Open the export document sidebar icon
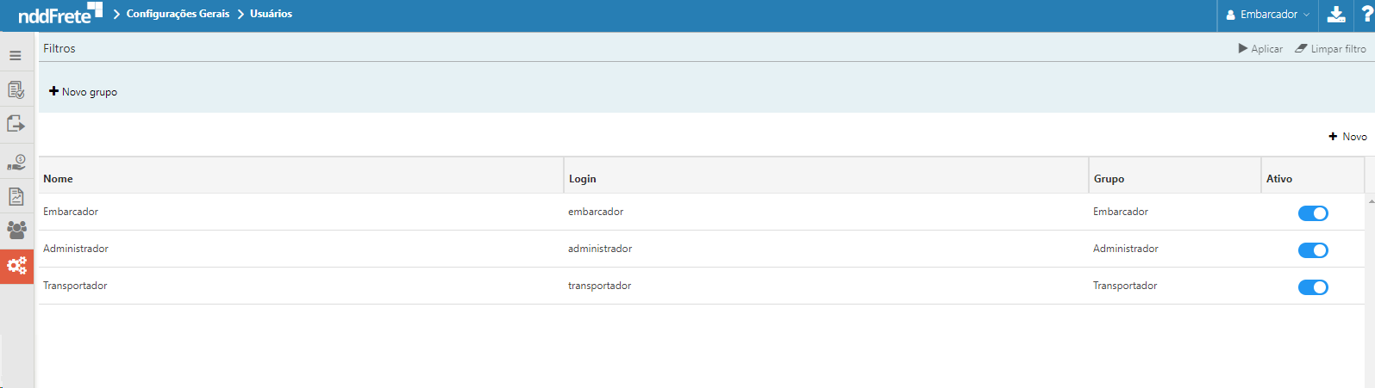This screenshot has height=388, width=1375. pyautogui.click(x=16, y=125)
